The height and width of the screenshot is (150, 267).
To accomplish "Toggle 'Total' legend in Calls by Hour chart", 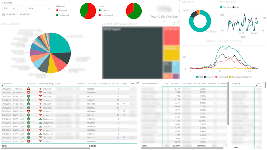I will pyautogui.click(x=199, y=77).
